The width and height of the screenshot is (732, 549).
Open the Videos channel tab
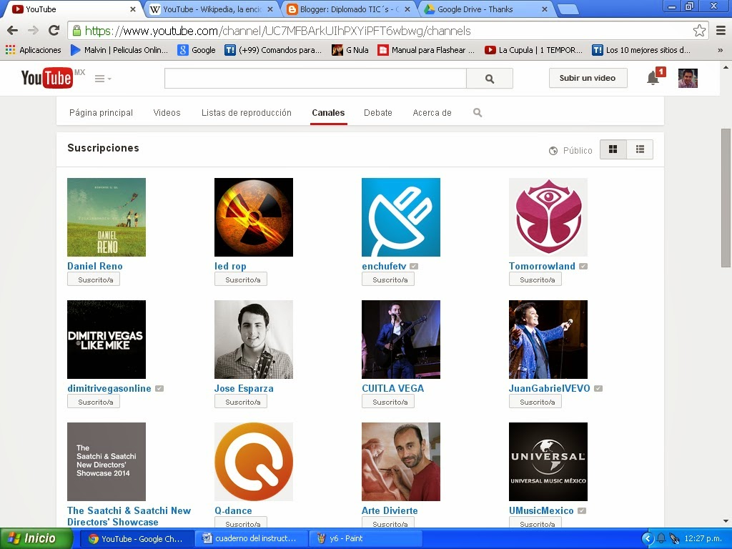click(167, 112)
